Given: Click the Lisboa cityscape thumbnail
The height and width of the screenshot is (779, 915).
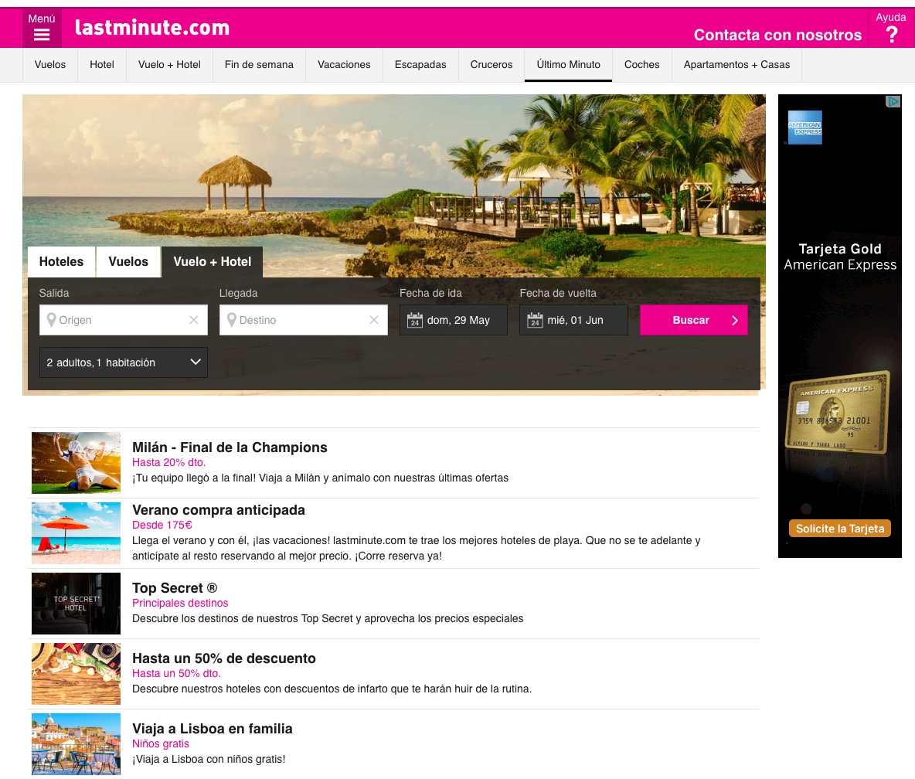Looking at the screenshot, I should (x=76, y=744).
